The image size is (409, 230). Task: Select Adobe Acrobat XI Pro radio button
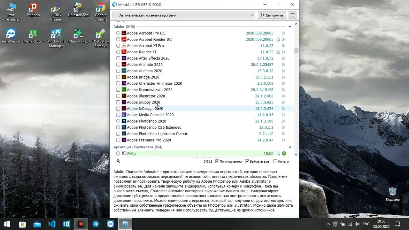(x=118, y=46)
